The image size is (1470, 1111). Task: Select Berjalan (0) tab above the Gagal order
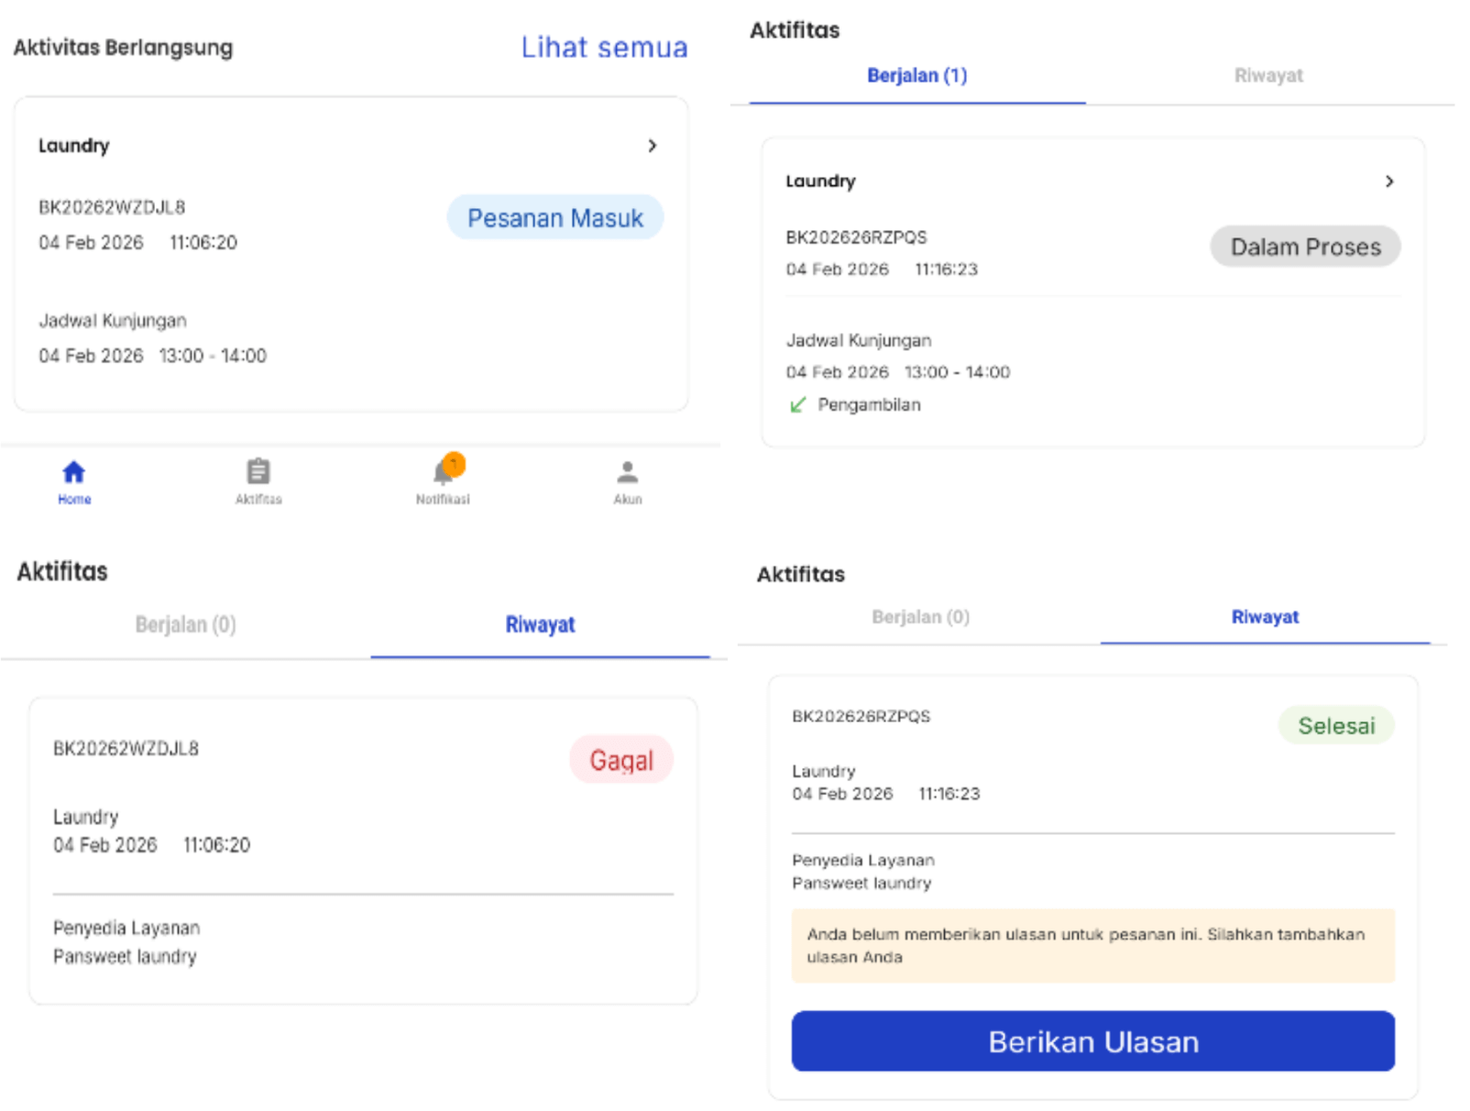click(x=185, y=625)
